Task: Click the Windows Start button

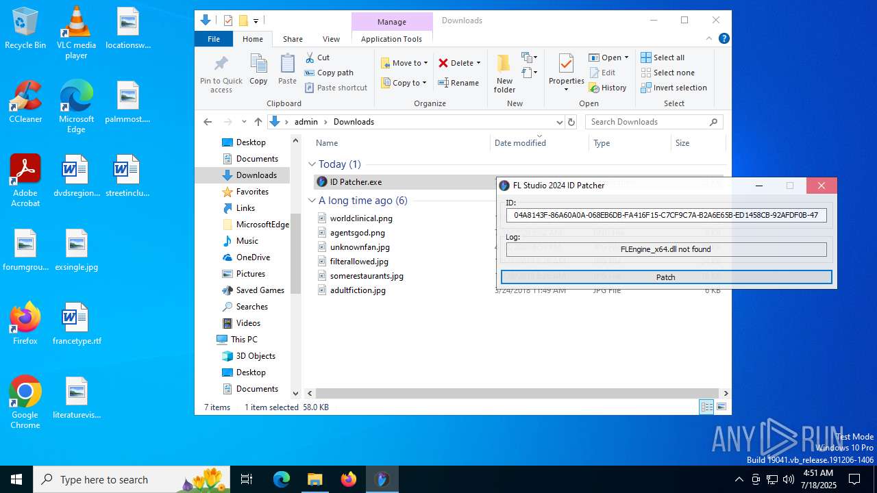Action: click(16, 479)
